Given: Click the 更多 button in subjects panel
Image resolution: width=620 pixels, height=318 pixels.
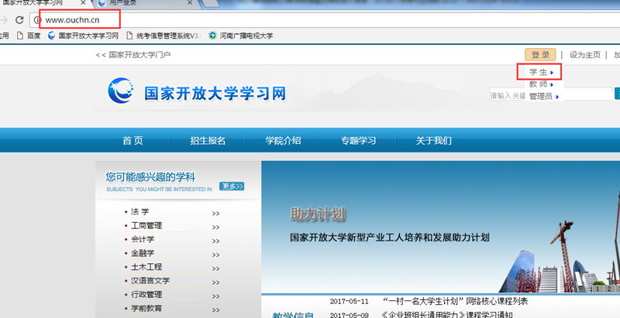Looking at the screenshot, I should click(232, 186).
